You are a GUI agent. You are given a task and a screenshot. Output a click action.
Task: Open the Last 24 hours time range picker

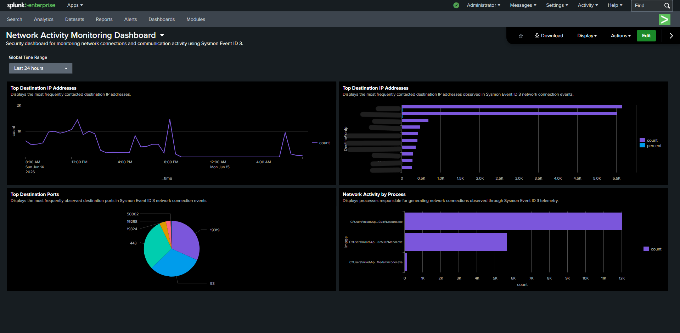41,68
